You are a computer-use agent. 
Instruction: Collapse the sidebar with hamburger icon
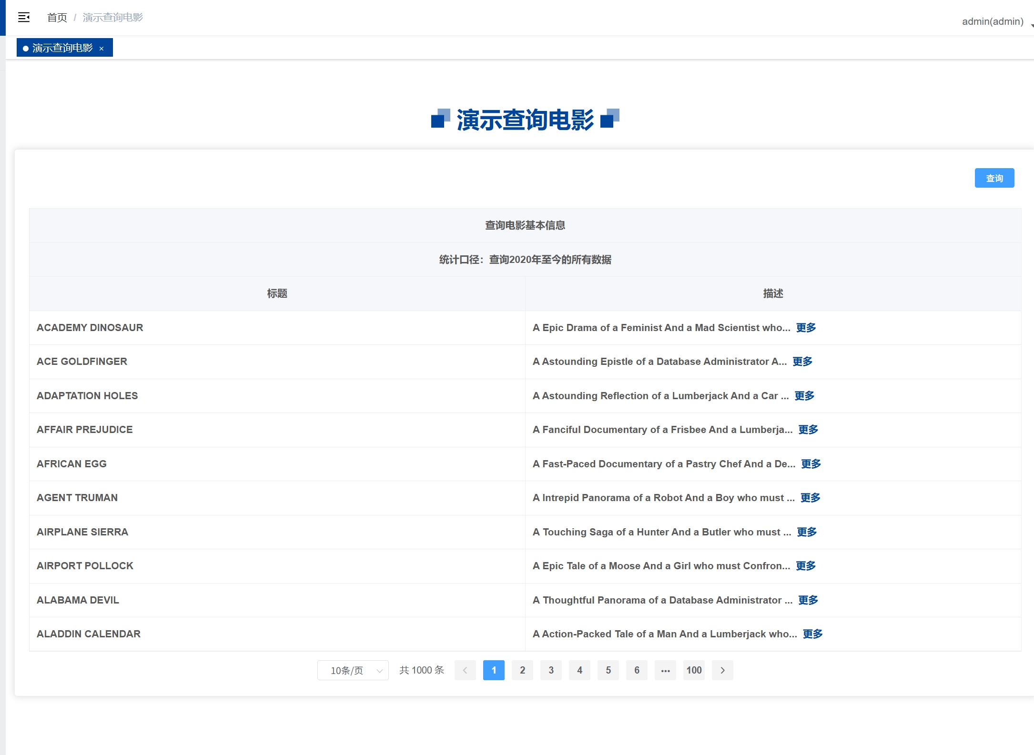pyautogui.click(x=24, y=18)
